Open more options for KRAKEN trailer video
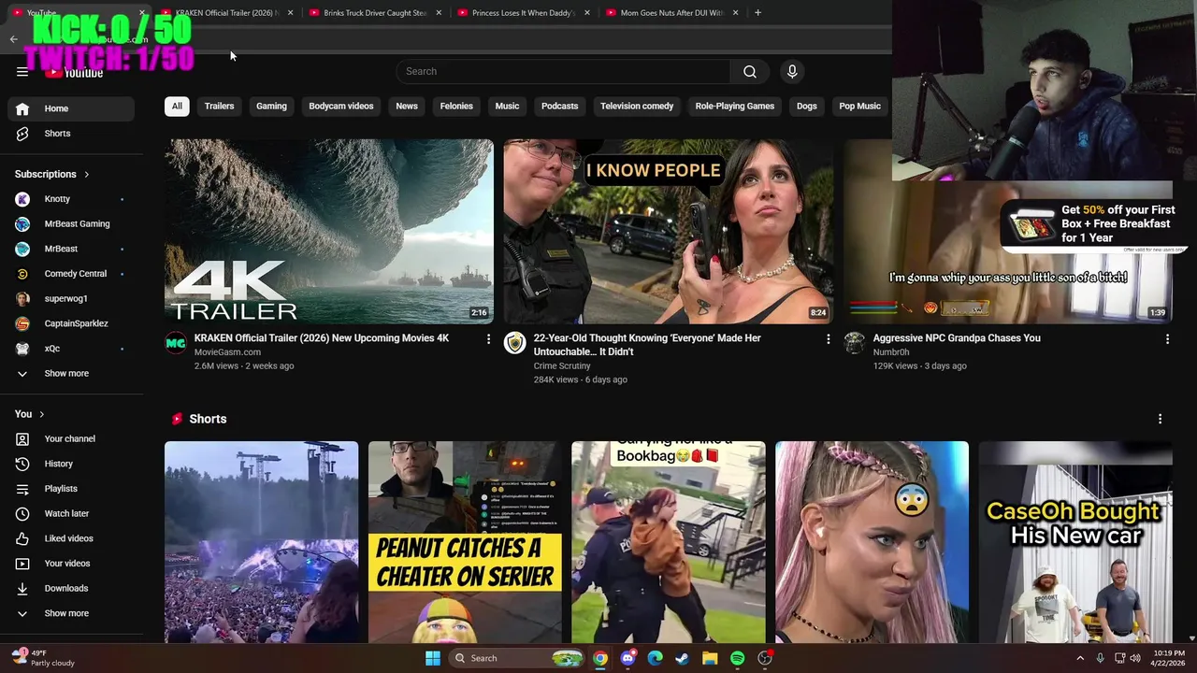This screenshot has width=1197, height=673. pyautogui.click(x=488, y=339)
